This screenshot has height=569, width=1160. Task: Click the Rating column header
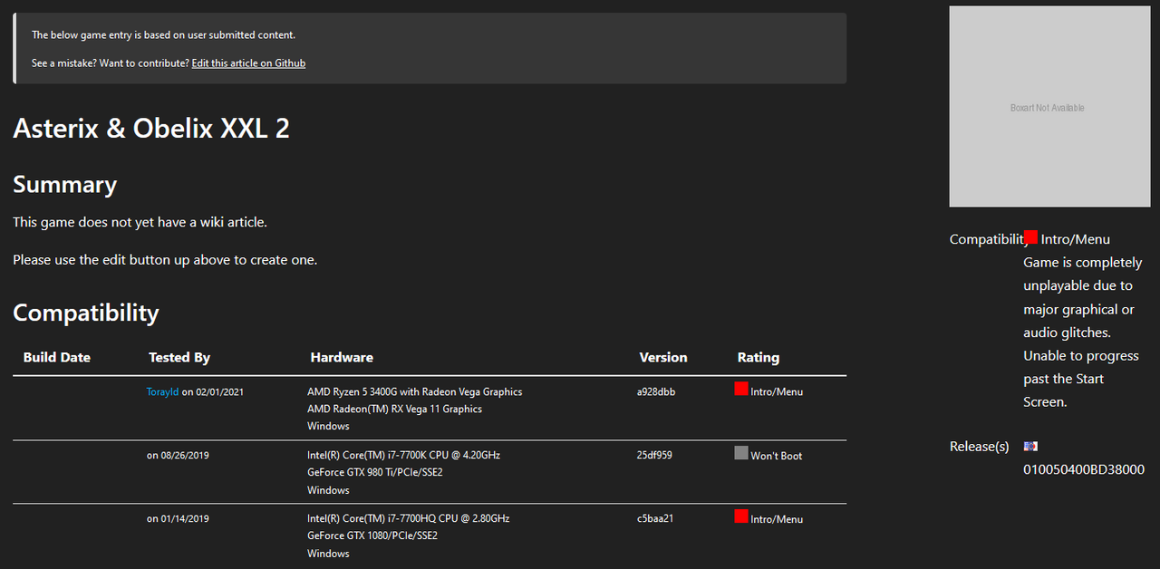pyautogui.click(x=759, y=357)
